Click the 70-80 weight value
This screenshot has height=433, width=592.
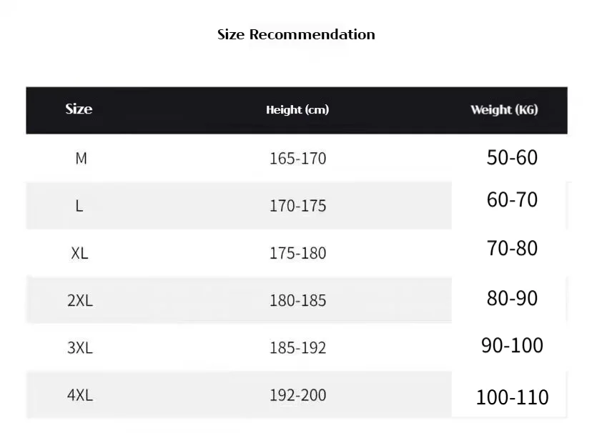pos(512,249)
